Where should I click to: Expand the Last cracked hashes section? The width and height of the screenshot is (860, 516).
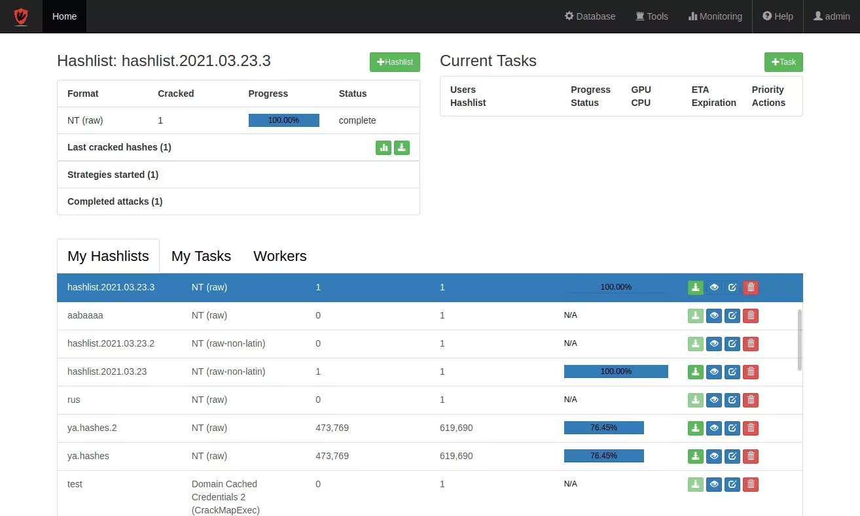[x=118, y=147]
